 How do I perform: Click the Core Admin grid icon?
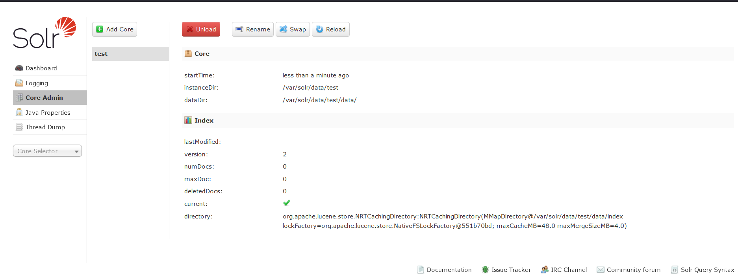[19, 98]
